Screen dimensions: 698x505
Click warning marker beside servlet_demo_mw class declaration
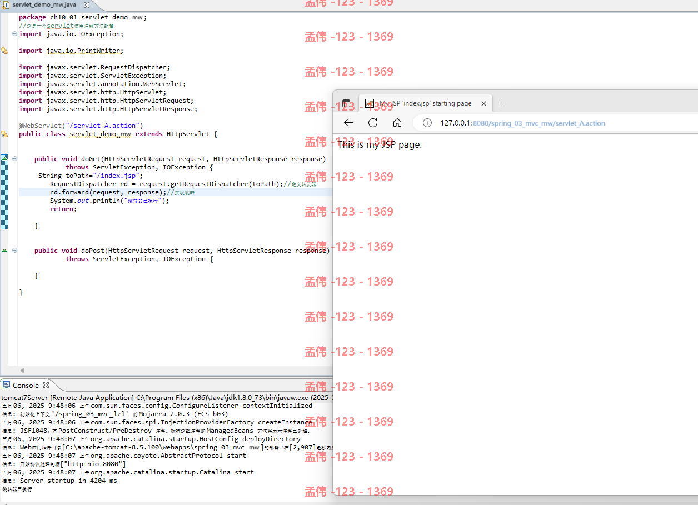[4, 134]
